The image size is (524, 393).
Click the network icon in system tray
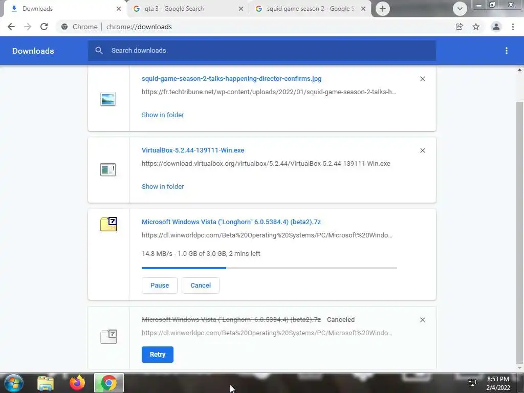472,383
